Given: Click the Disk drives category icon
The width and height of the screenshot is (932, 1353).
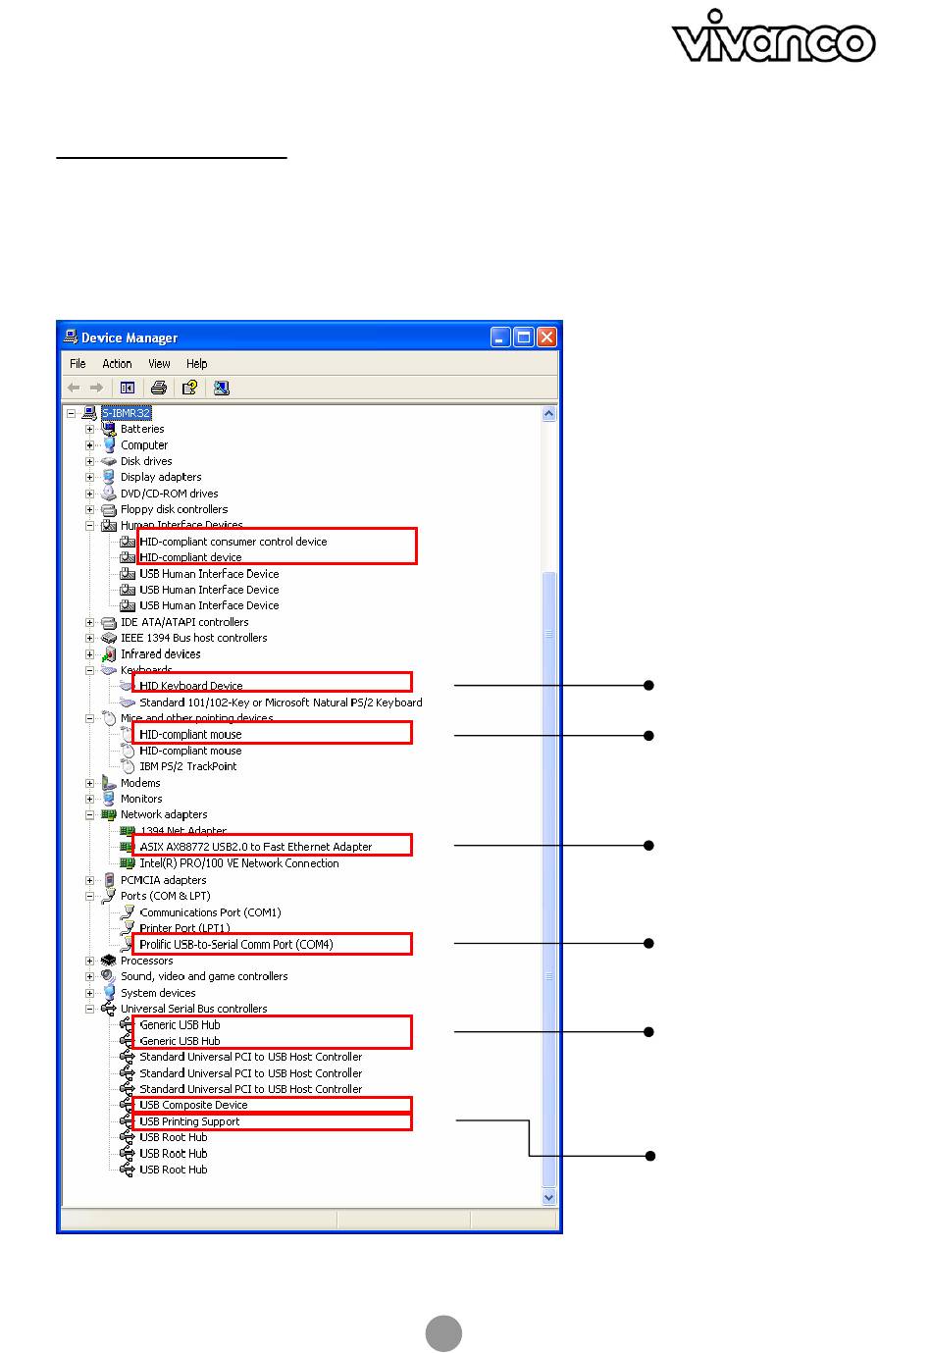Looking at the screenshot, I should pyautogui.click(x=109, y=461).
